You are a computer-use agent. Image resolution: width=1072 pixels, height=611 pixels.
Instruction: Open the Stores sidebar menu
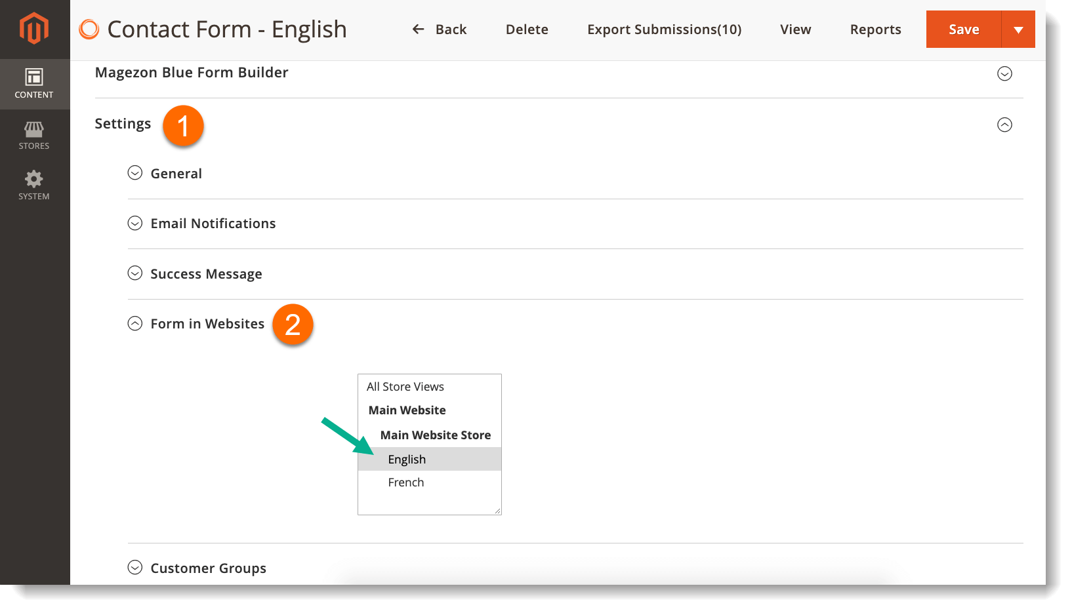tap(33, 134)
